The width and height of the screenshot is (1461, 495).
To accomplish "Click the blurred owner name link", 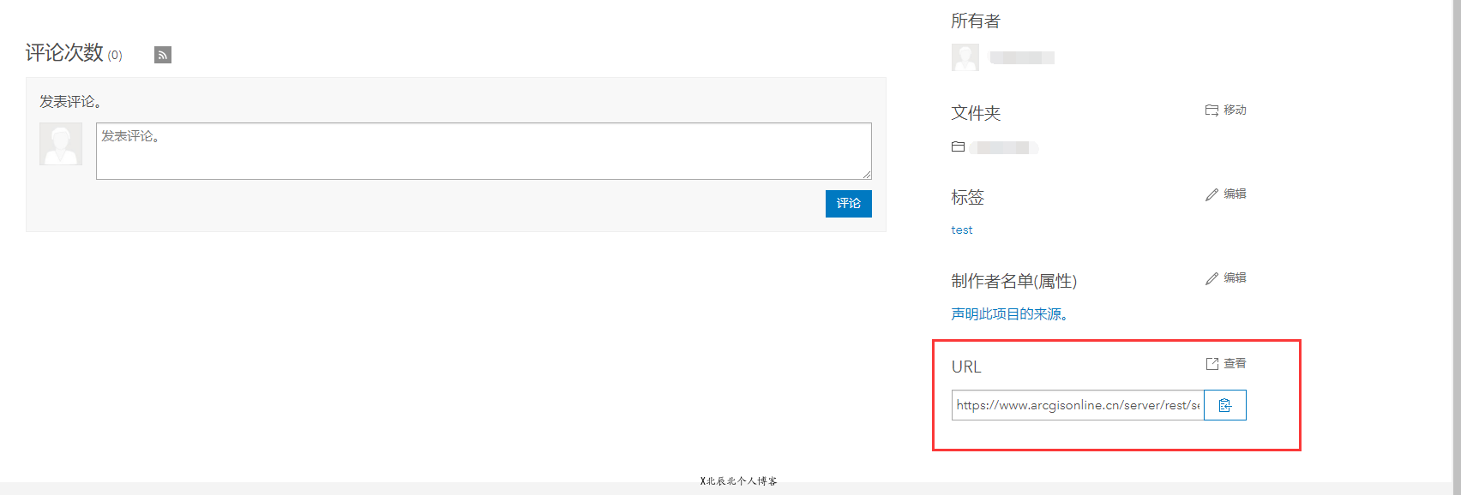I will point(1021,57).
